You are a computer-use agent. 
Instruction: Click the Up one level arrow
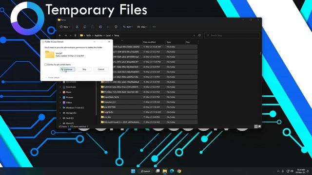click(75, 35)
